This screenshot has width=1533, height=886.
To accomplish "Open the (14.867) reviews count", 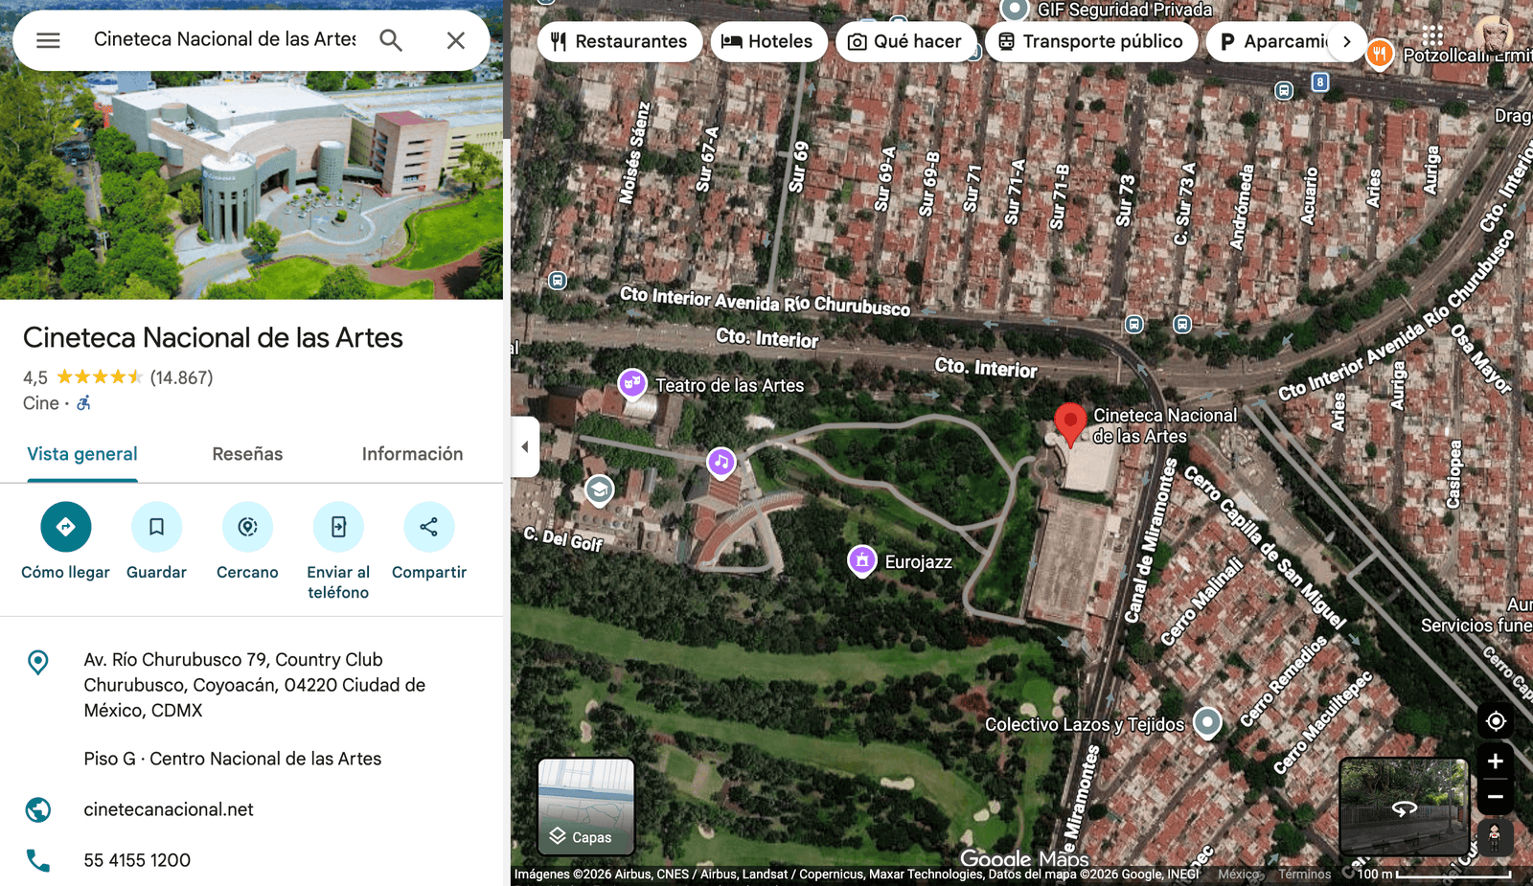I will 181,377.
